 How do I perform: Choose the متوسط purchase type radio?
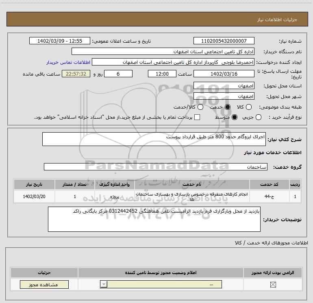[235, 117]
